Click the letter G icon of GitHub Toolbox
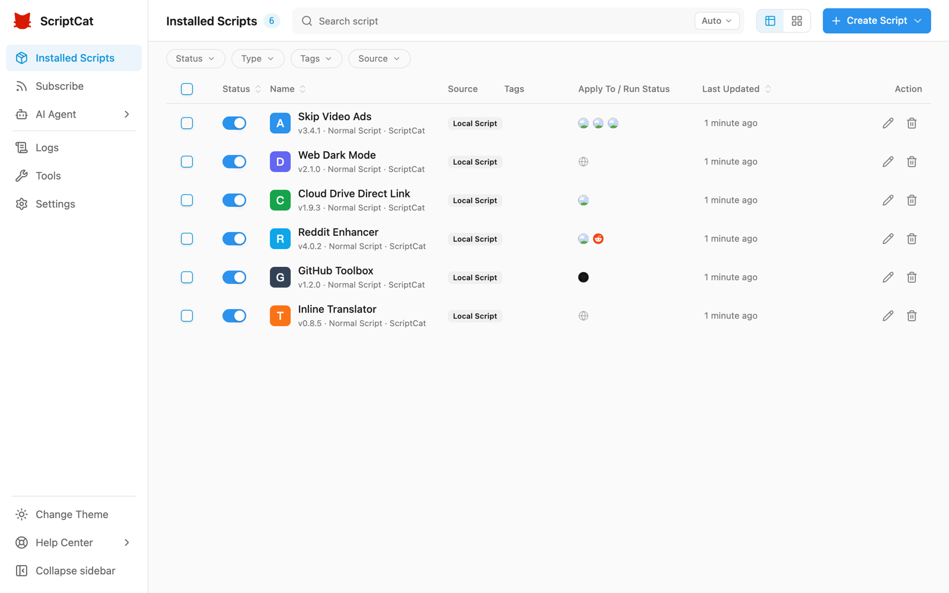Screen dimensions: 949x593 280,278
